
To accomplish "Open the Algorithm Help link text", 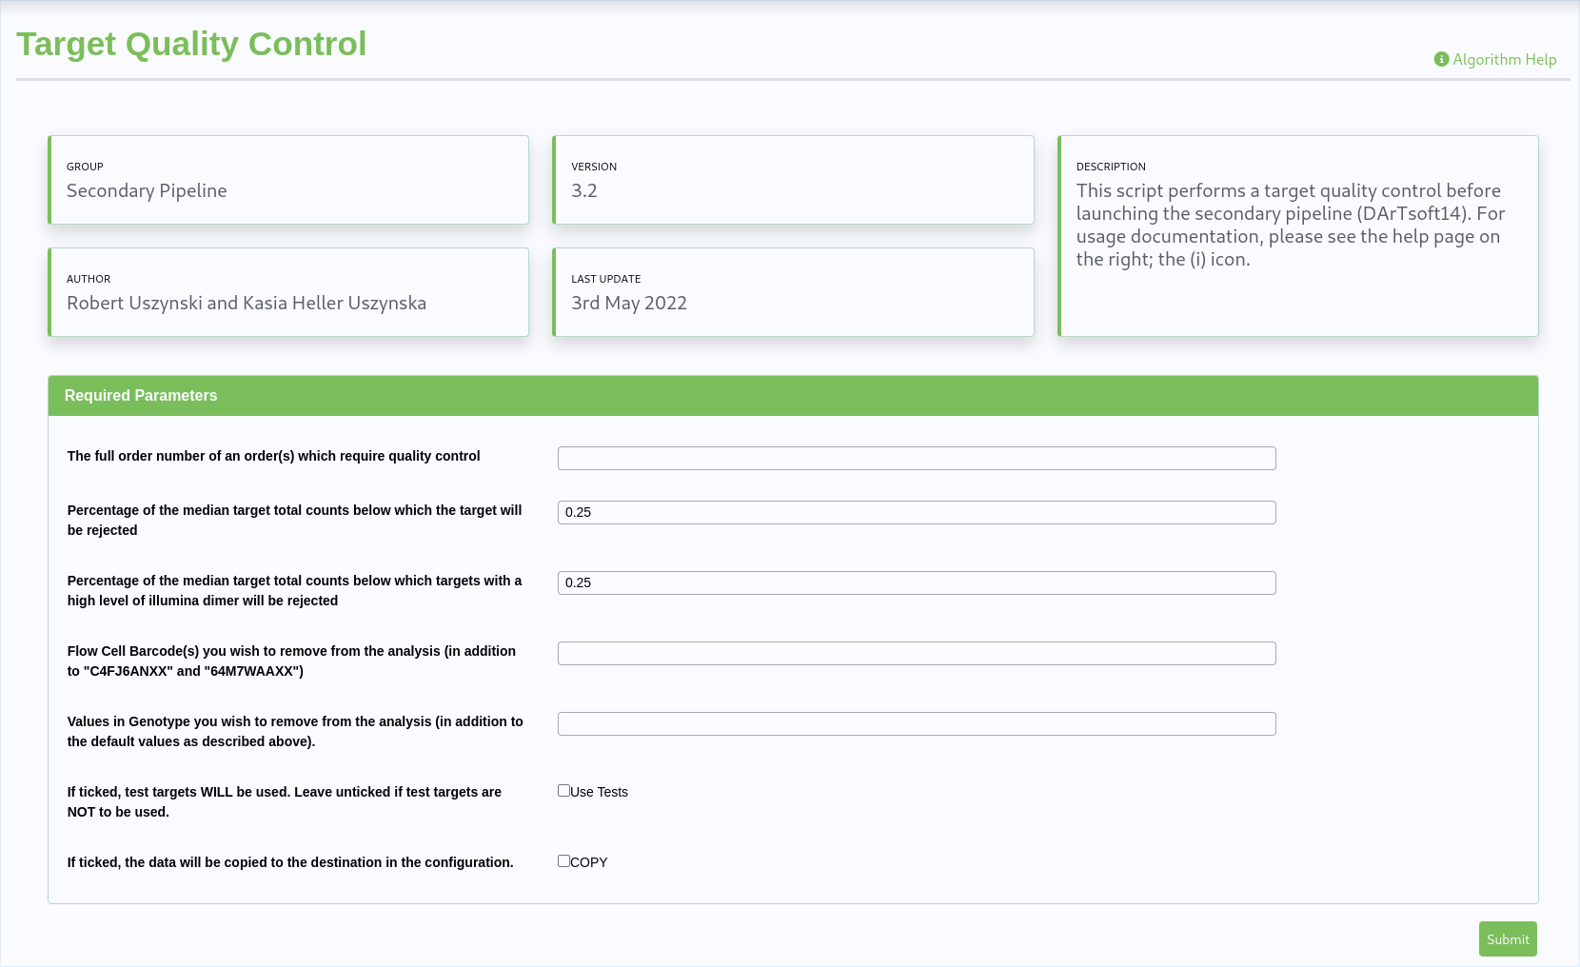I will tap(1504, 59).
